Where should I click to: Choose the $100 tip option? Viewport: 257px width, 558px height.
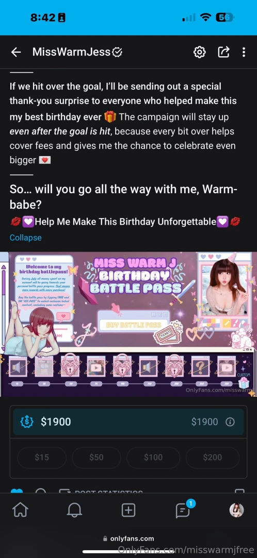click(153, 457)
